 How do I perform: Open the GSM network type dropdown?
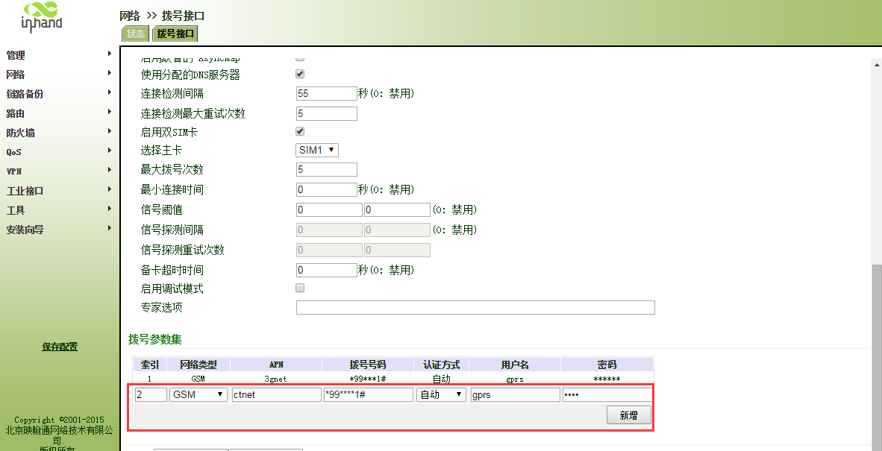[198, 394]
